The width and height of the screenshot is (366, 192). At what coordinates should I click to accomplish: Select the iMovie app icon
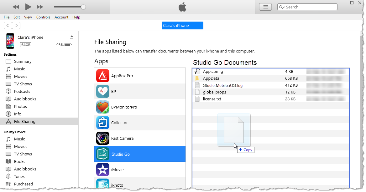(x=103, y=169)
